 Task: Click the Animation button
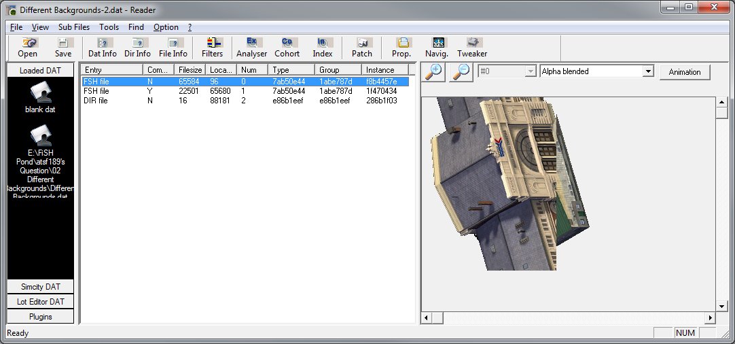[x=684, y=72]
